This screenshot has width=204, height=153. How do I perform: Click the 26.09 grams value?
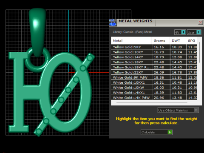(x=159, y=72)
